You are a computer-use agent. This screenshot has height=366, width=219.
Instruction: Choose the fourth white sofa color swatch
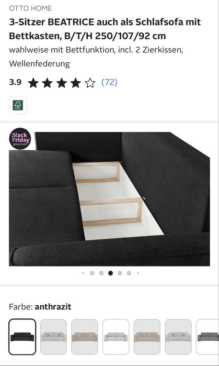point(116,337)
